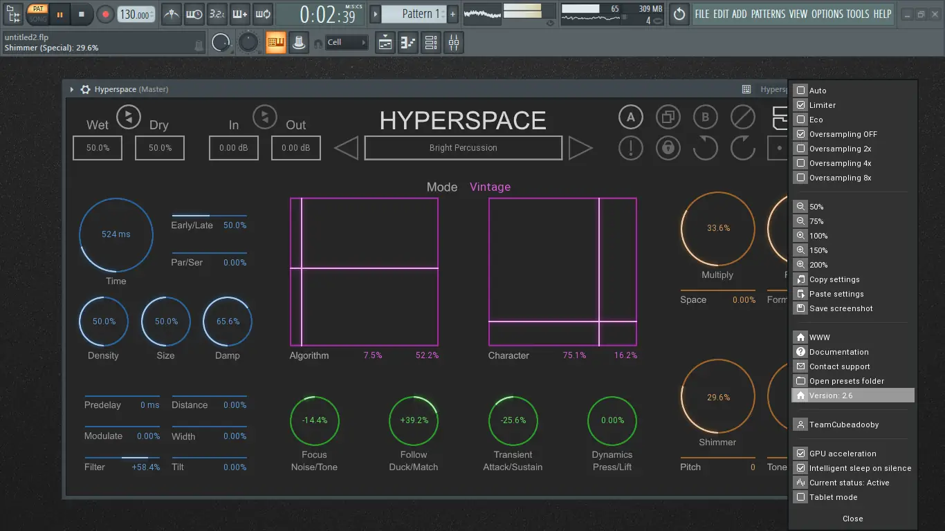
Task: Expand the Hyperspace plugin window menu arrow
Action: [72, 89]
